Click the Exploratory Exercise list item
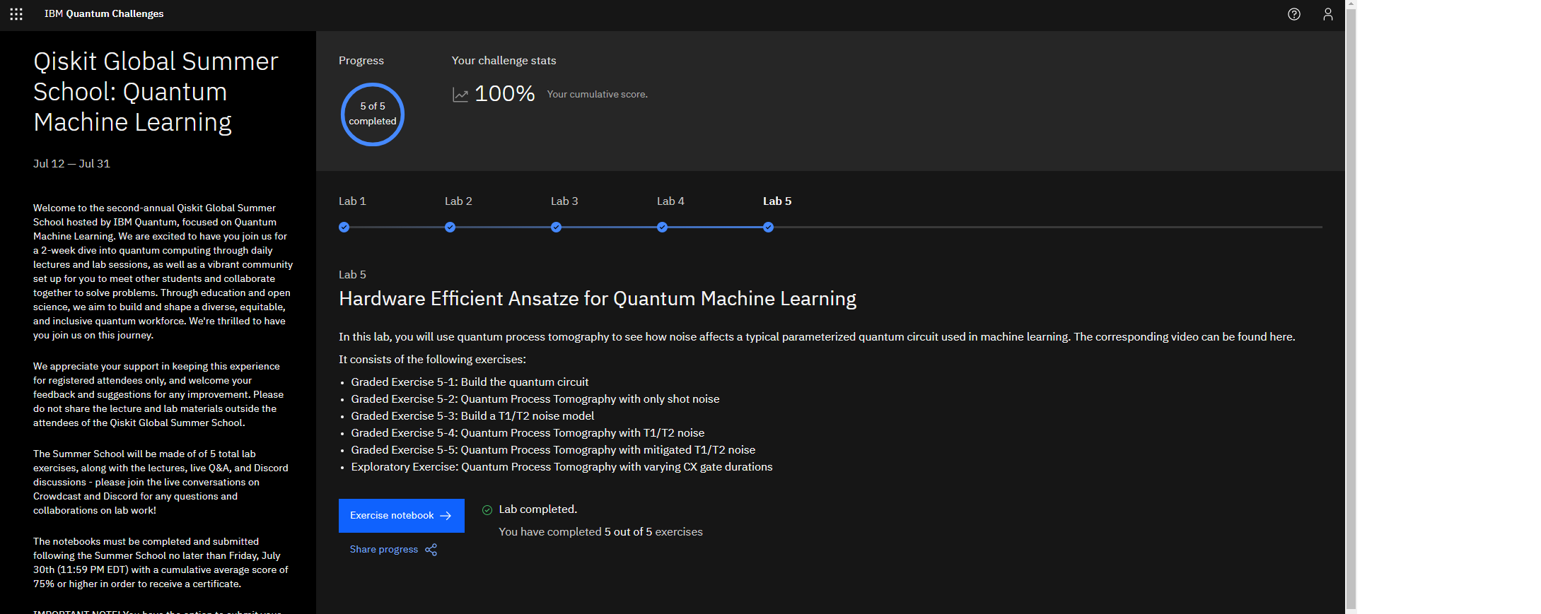 pyautogui.click(x=562, y=467)
